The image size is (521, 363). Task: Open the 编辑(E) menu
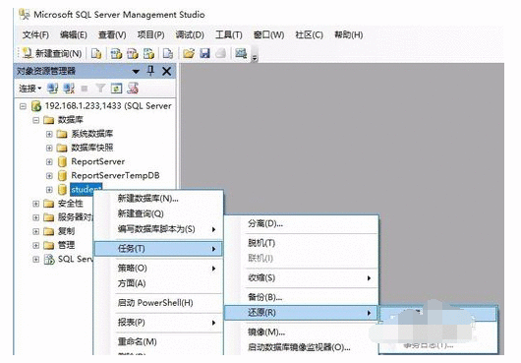pos(74,34)
